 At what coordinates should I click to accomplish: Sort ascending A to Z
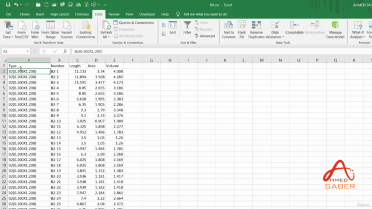(164, 24)
